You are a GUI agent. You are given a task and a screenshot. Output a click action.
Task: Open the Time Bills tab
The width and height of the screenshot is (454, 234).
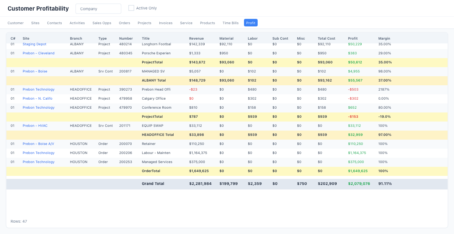coord(230,23)
